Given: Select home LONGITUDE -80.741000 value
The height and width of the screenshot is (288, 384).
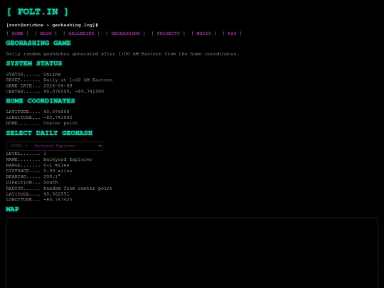Looking at the screenshot, I should point(58,117).
